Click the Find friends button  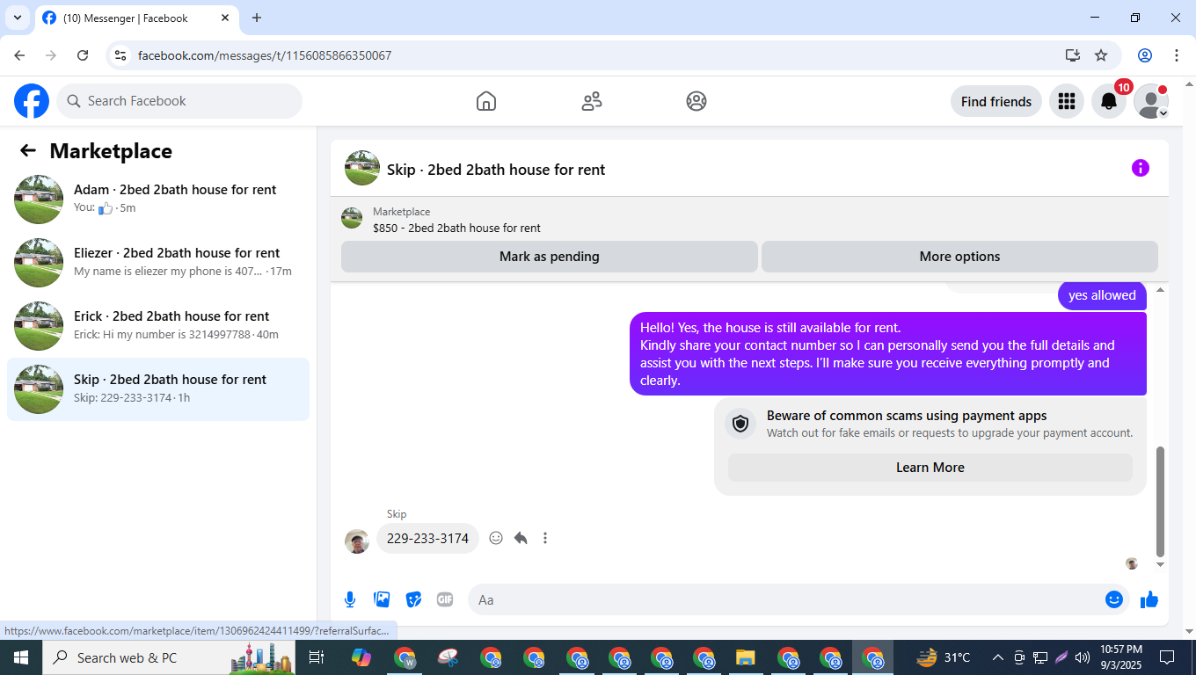click(x=996, y=101)
